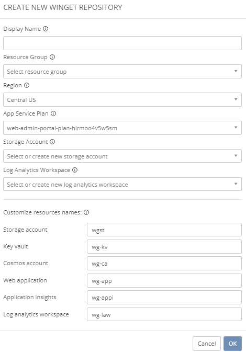This screenshot has width=246, height=353.
Task: Click the wg-appi application insights field
Action: (164, 298)
